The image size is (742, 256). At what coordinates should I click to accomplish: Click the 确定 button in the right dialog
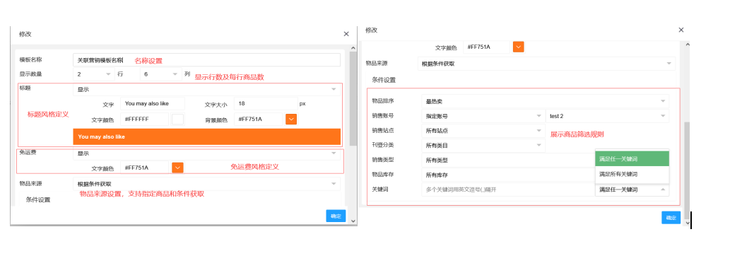point(671,218)
